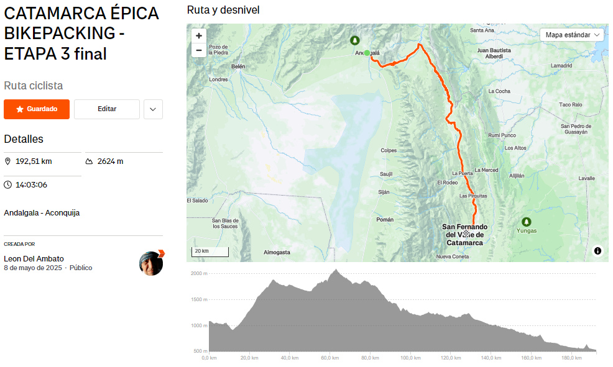Image resolution: width=613 pixels, height=367 pixels.
Task: Zoom out on the route map
Action: click(x=199, y=50)
